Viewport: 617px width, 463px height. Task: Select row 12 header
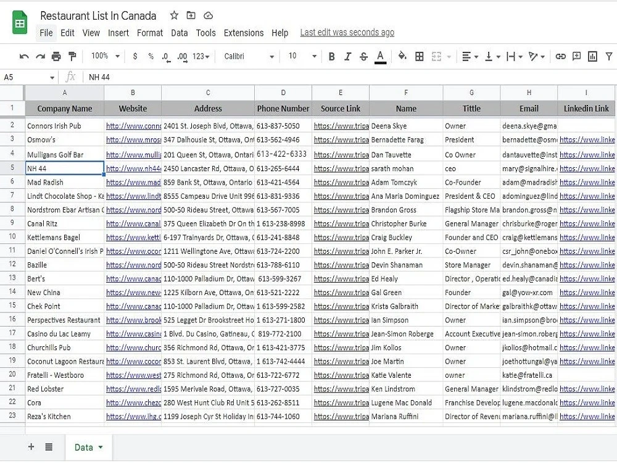[x=12, y=265]
